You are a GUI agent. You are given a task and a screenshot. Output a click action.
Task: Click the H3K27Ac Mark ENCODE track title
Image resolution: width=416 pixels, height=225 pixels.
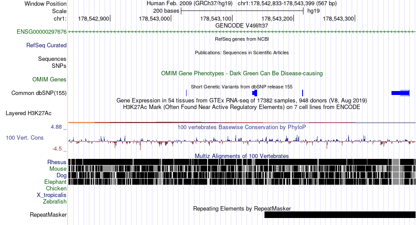click(242, 107)
